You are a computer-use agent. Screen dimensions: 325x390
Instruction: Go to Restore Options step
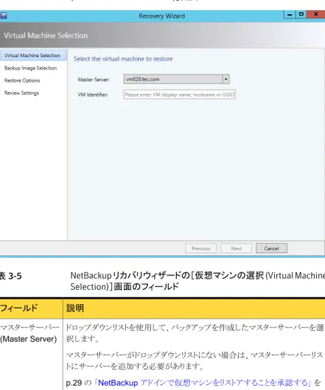22,80
